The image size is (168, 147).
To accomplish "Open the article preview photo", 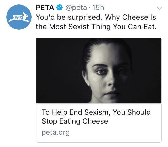I will pyautogui.click(x=98, y=70).
